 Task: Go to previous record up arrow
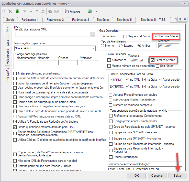pyautogui.click(x=31, y=12)
